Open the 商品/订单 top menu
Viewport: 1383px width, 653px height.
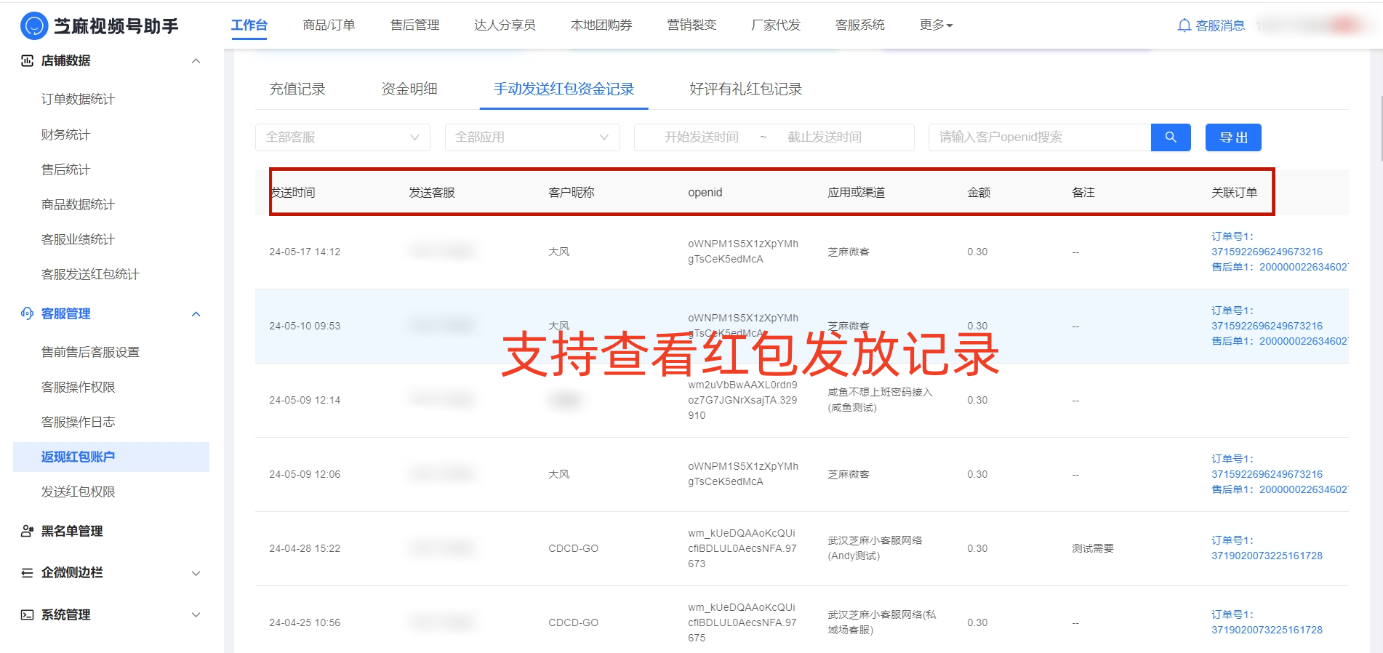[x=329, y=25]
